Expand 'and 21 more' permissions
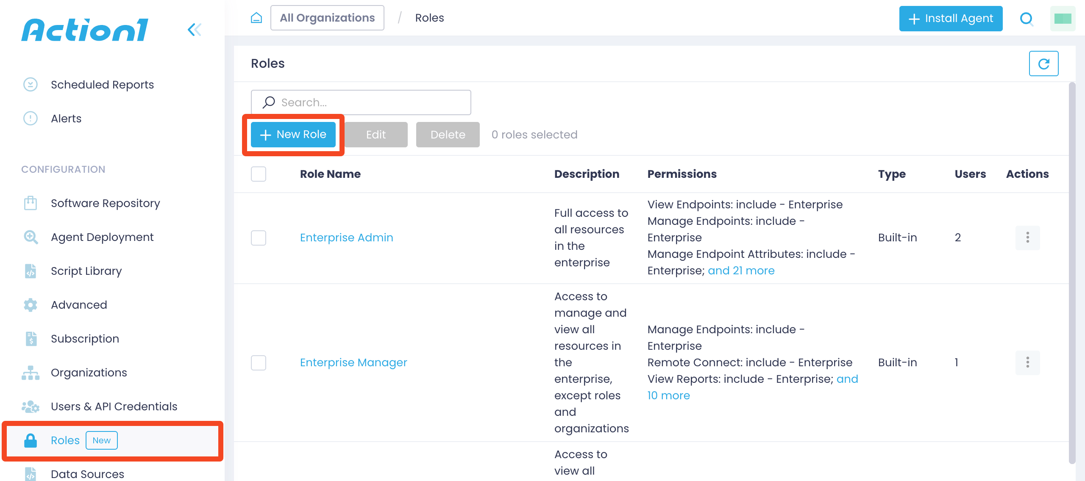Viewport: 1085px width, 481px height. point(741,271)
